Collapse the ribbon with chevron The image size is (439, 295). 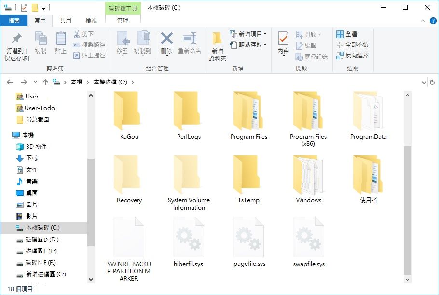(x=423, y=21)
